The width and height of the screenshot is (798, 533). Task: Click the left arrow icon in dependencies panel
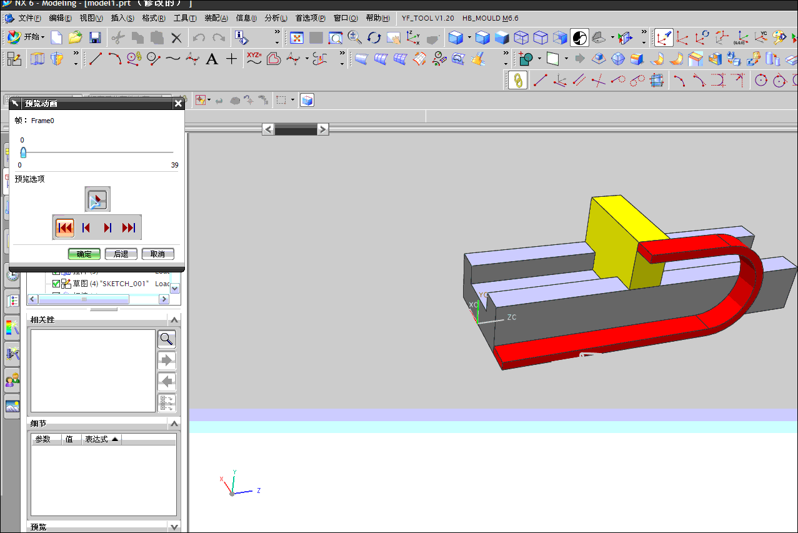click(166, 382)
